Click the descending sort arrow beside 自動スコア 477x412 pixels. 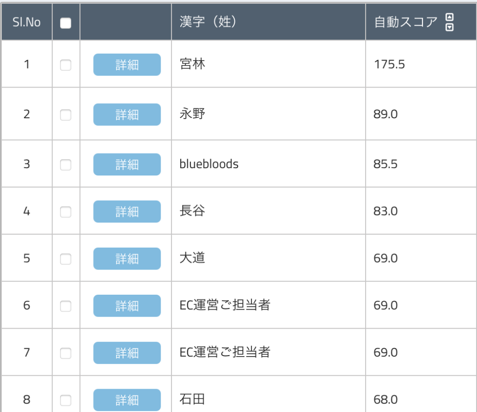(x=450, y=27)
